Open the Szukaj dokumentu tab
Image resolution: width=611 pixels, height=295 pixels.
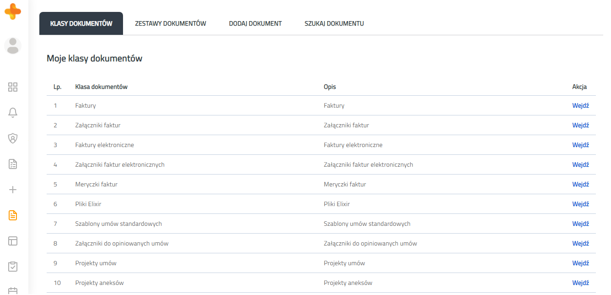(x=334, y=23)
